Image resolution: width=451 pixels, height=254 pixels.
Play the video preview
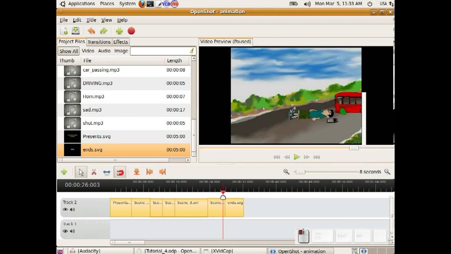[297, 157]
